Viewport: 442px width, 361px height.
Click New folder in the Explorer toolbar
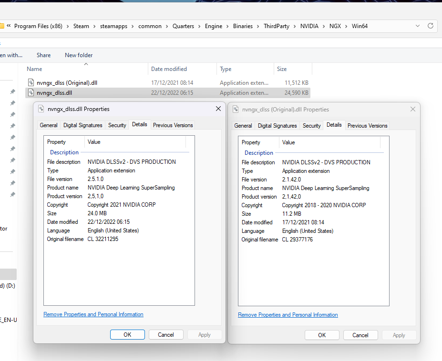[79, 55]
